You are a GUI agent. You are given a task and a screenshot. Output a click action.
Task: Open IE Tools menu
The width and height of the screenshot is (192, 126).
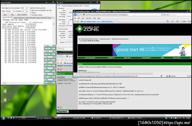click(x=94, y=18)
